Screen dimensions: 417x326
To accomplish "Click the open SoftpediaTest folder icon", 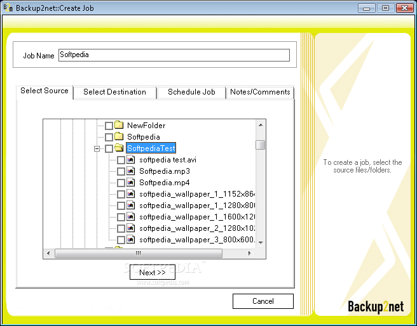I will 119,148.
